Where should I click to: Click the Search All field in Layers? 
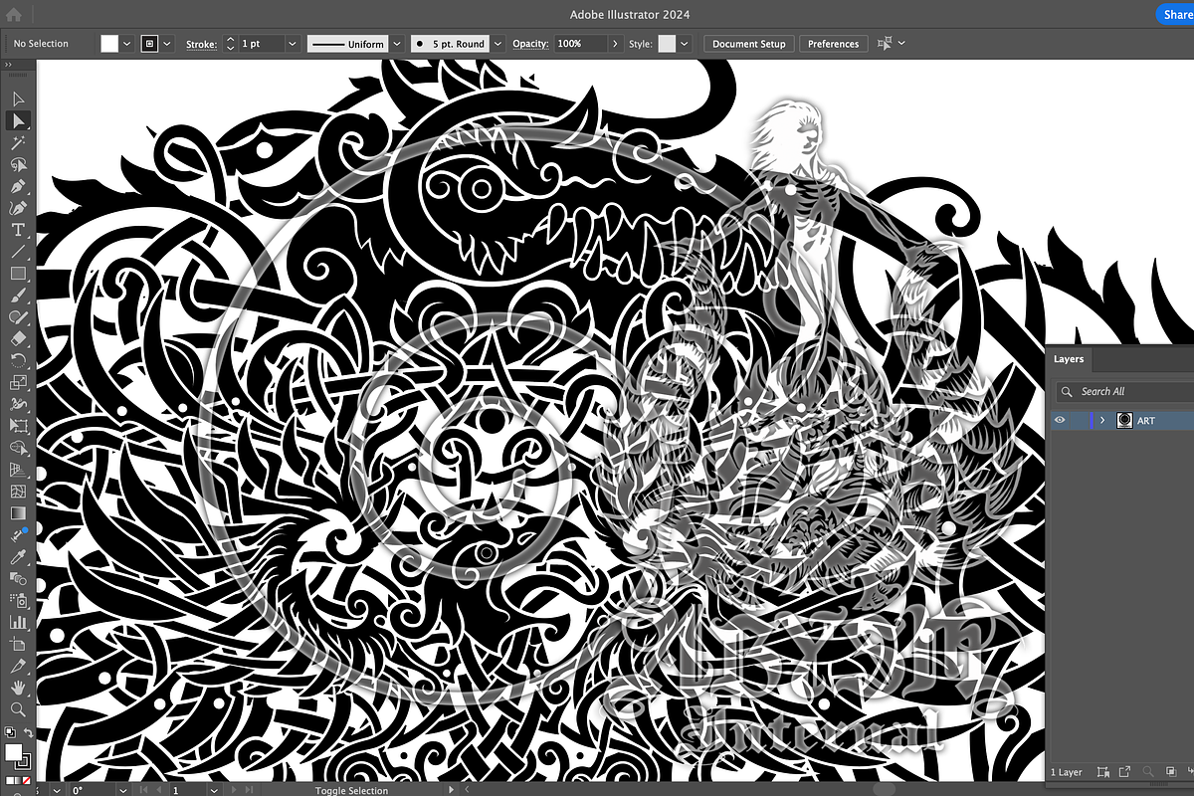point(1124,391)
